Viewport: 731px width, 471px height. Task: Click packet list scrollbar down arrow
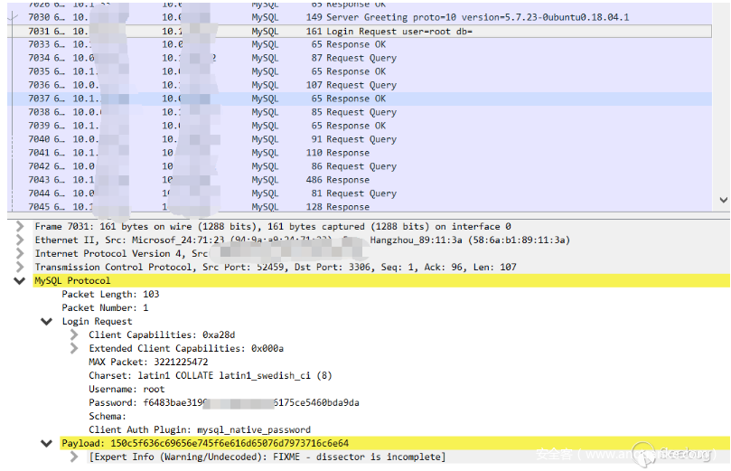722,201
